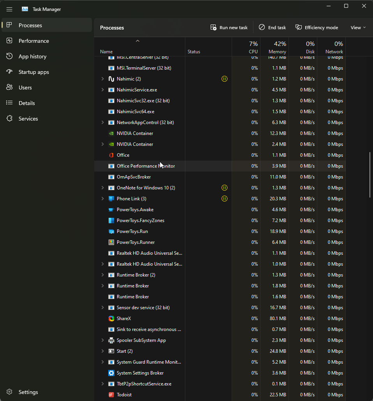Click the Todoist process icon
The width and height of the screenshot is (373, 401).
(x=111, y=395)
